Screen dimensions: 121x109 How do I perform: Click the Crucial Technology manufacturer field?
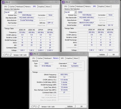tap(27, 20)
